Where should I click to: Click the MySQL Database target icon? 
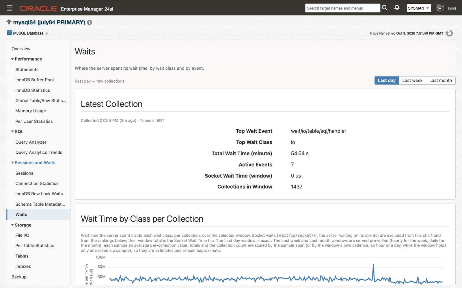(9, 33)
